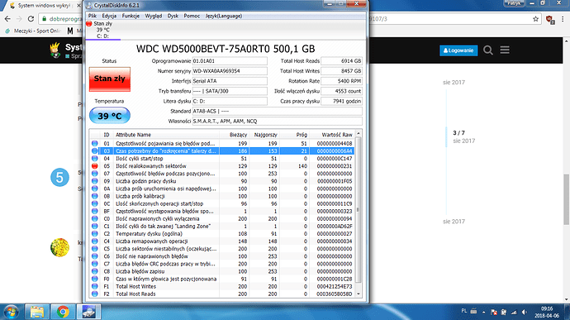The image size is (570, 320).
Task: Click the browser back arrow
Action: [7, 18]
